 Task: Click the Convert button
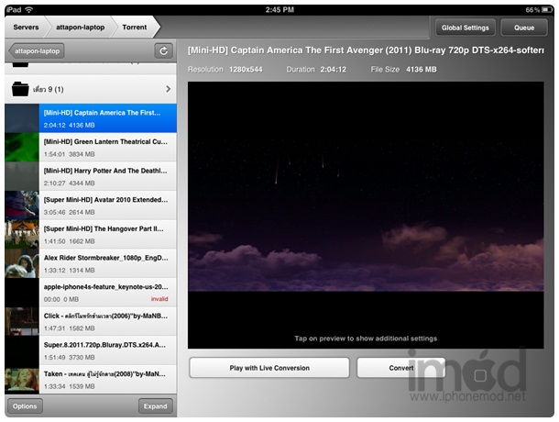[400, 368]
